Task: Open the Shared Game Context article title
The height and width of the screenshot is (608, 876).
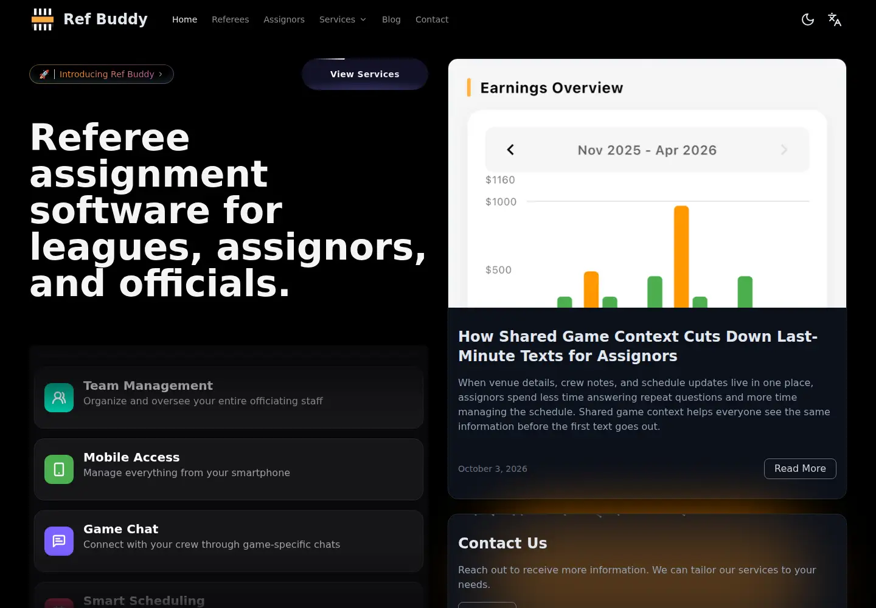Action: [x=638, y=346]
